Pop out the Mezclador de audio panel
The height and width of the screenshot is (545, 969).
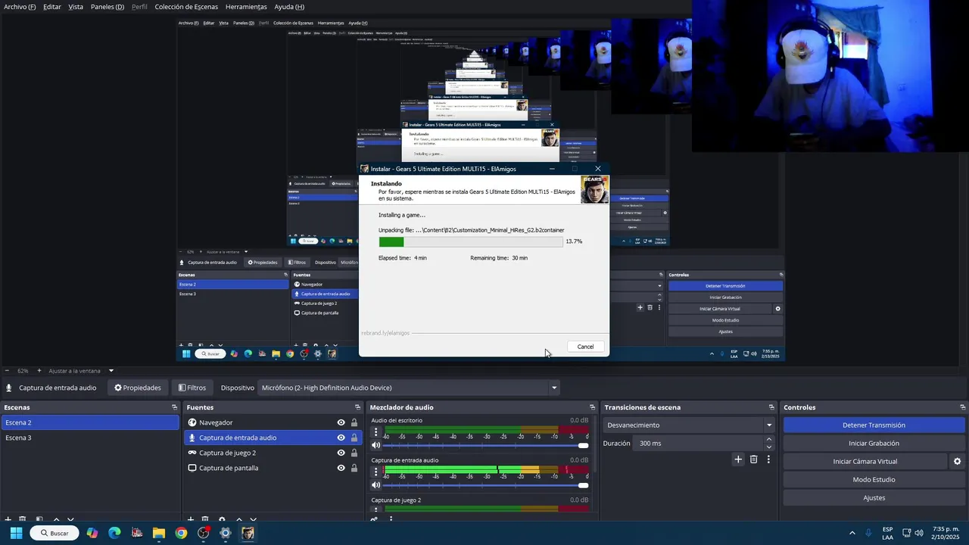pos(593,407)
